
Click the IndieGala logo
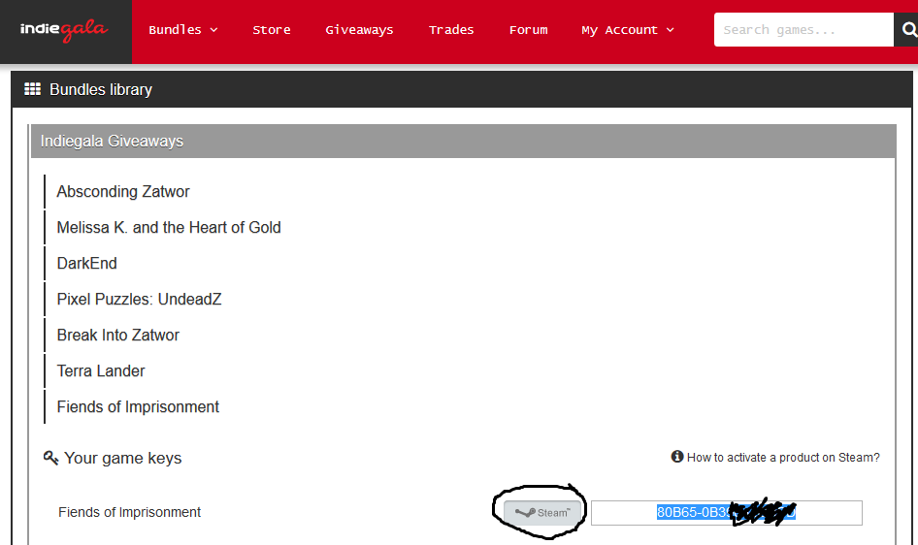(x=66, y=30)
